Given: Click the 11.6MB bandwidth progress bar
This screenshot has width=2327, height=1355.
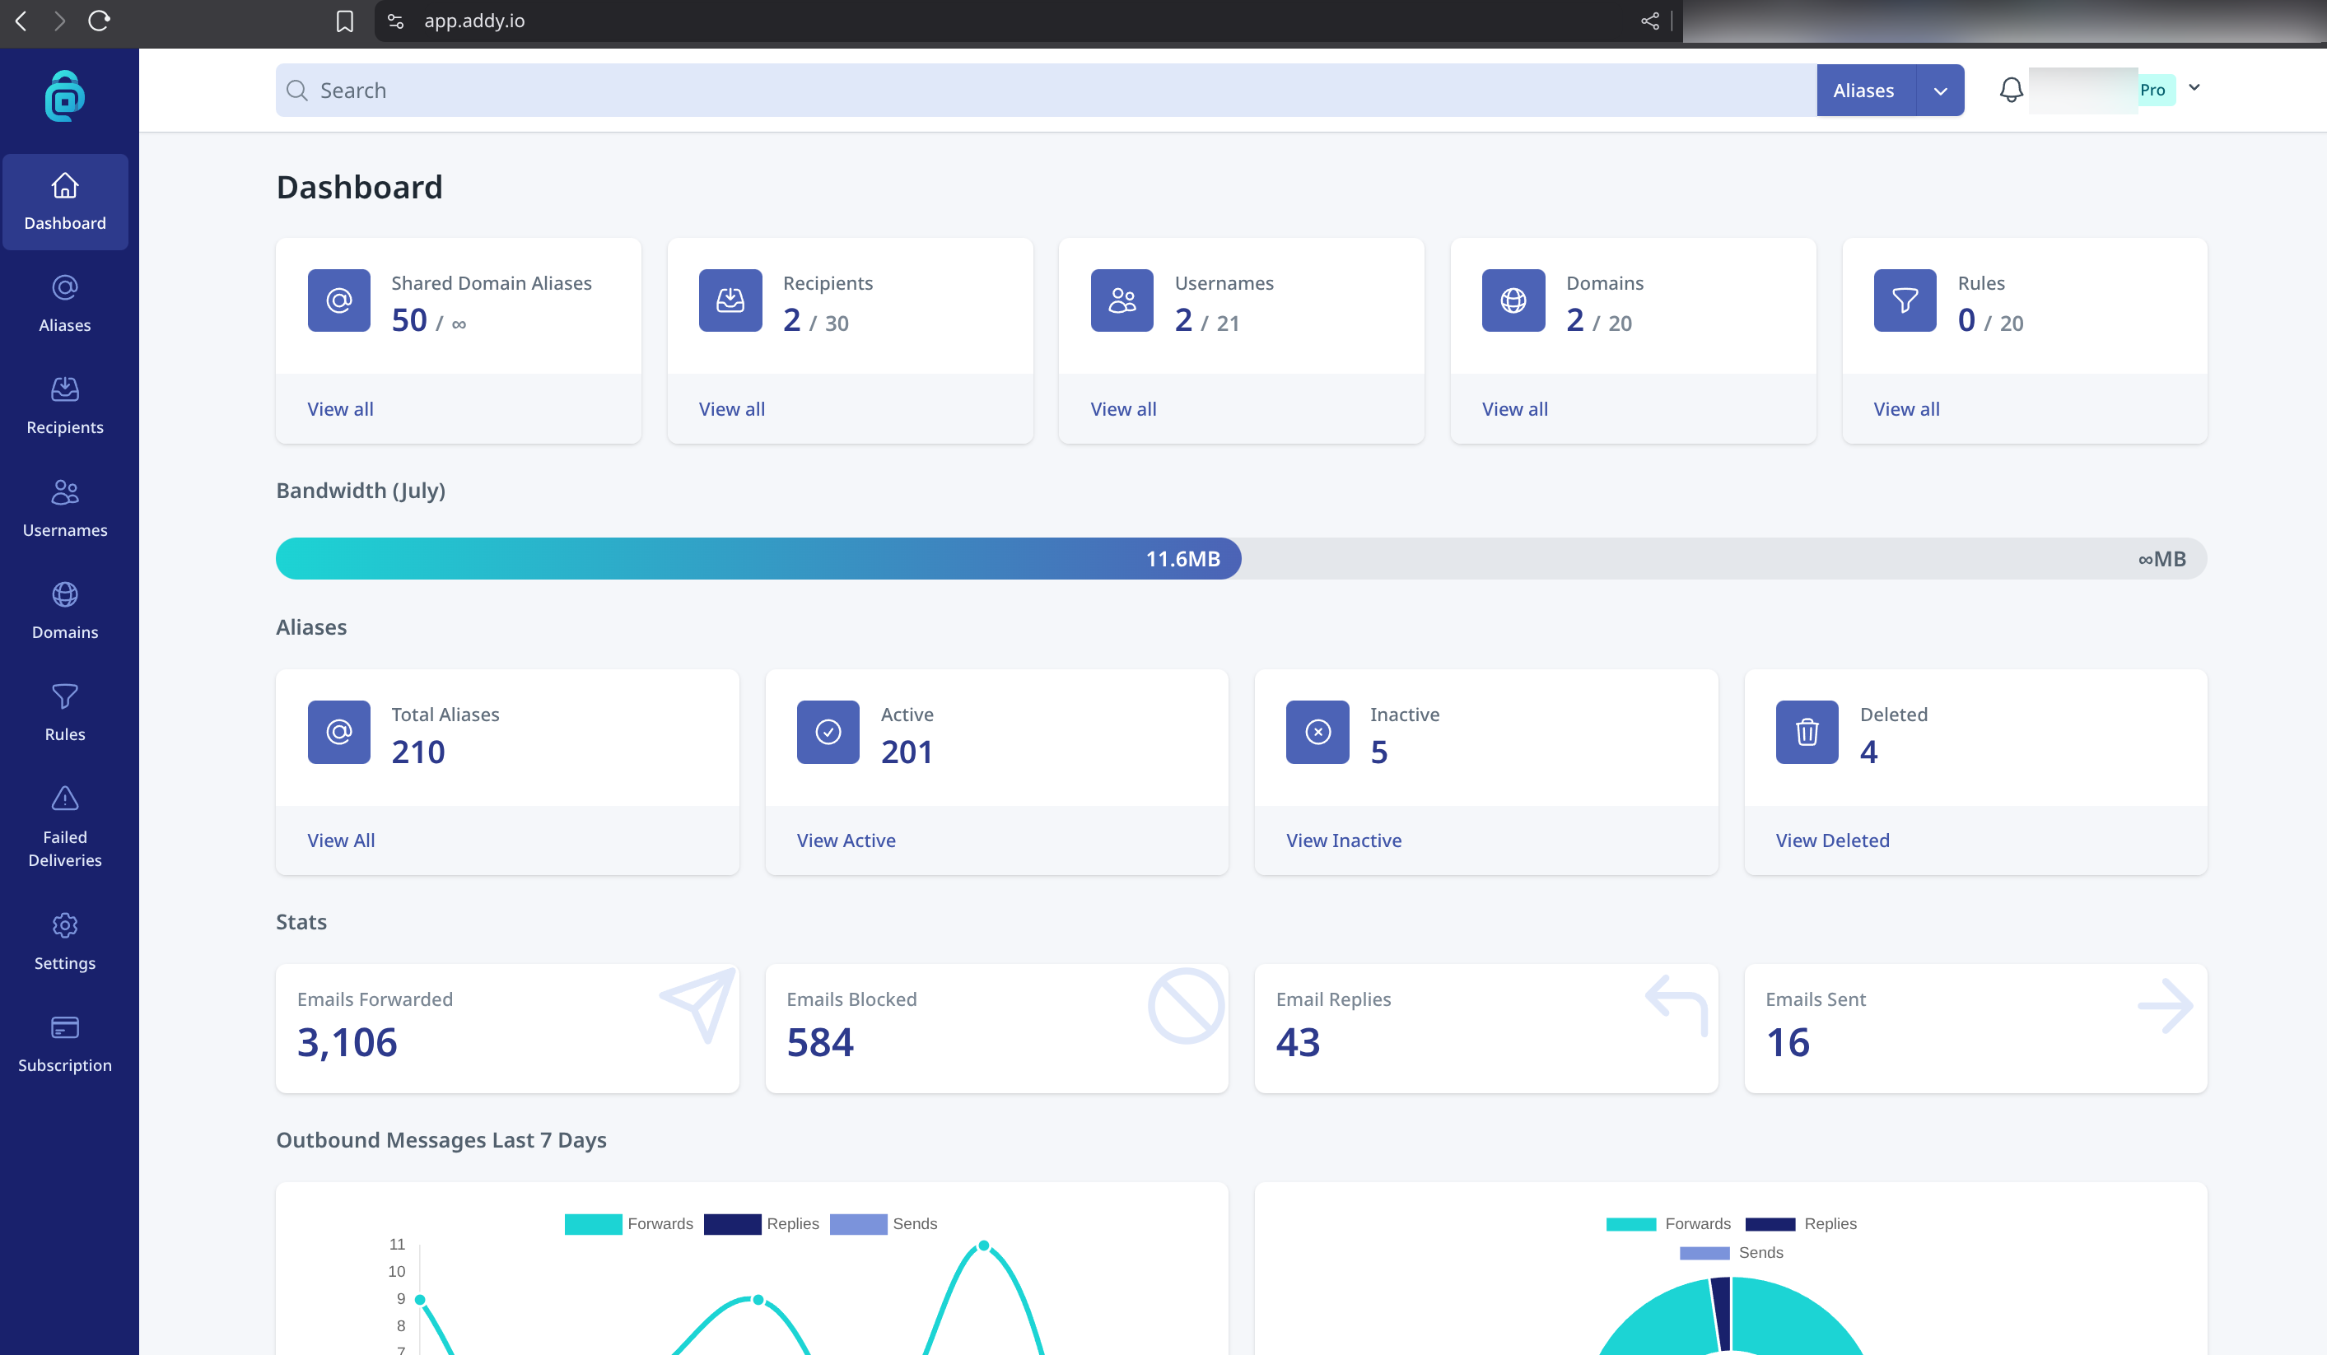Looking at the screenshot, I should pos(758,558).
